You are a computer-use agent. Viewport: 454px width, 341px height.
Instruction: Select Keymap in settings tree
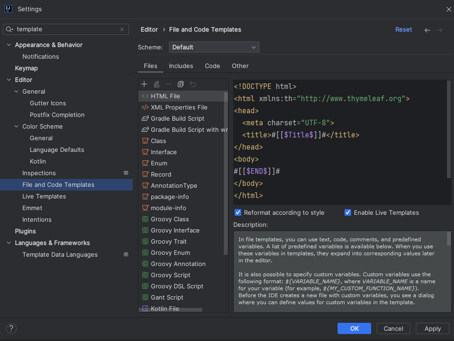27,68
